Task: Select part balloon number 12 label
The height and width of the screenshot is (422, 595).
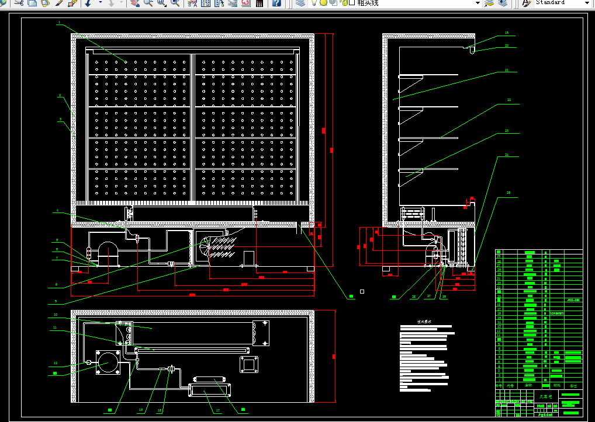Action: coord(56,363)
